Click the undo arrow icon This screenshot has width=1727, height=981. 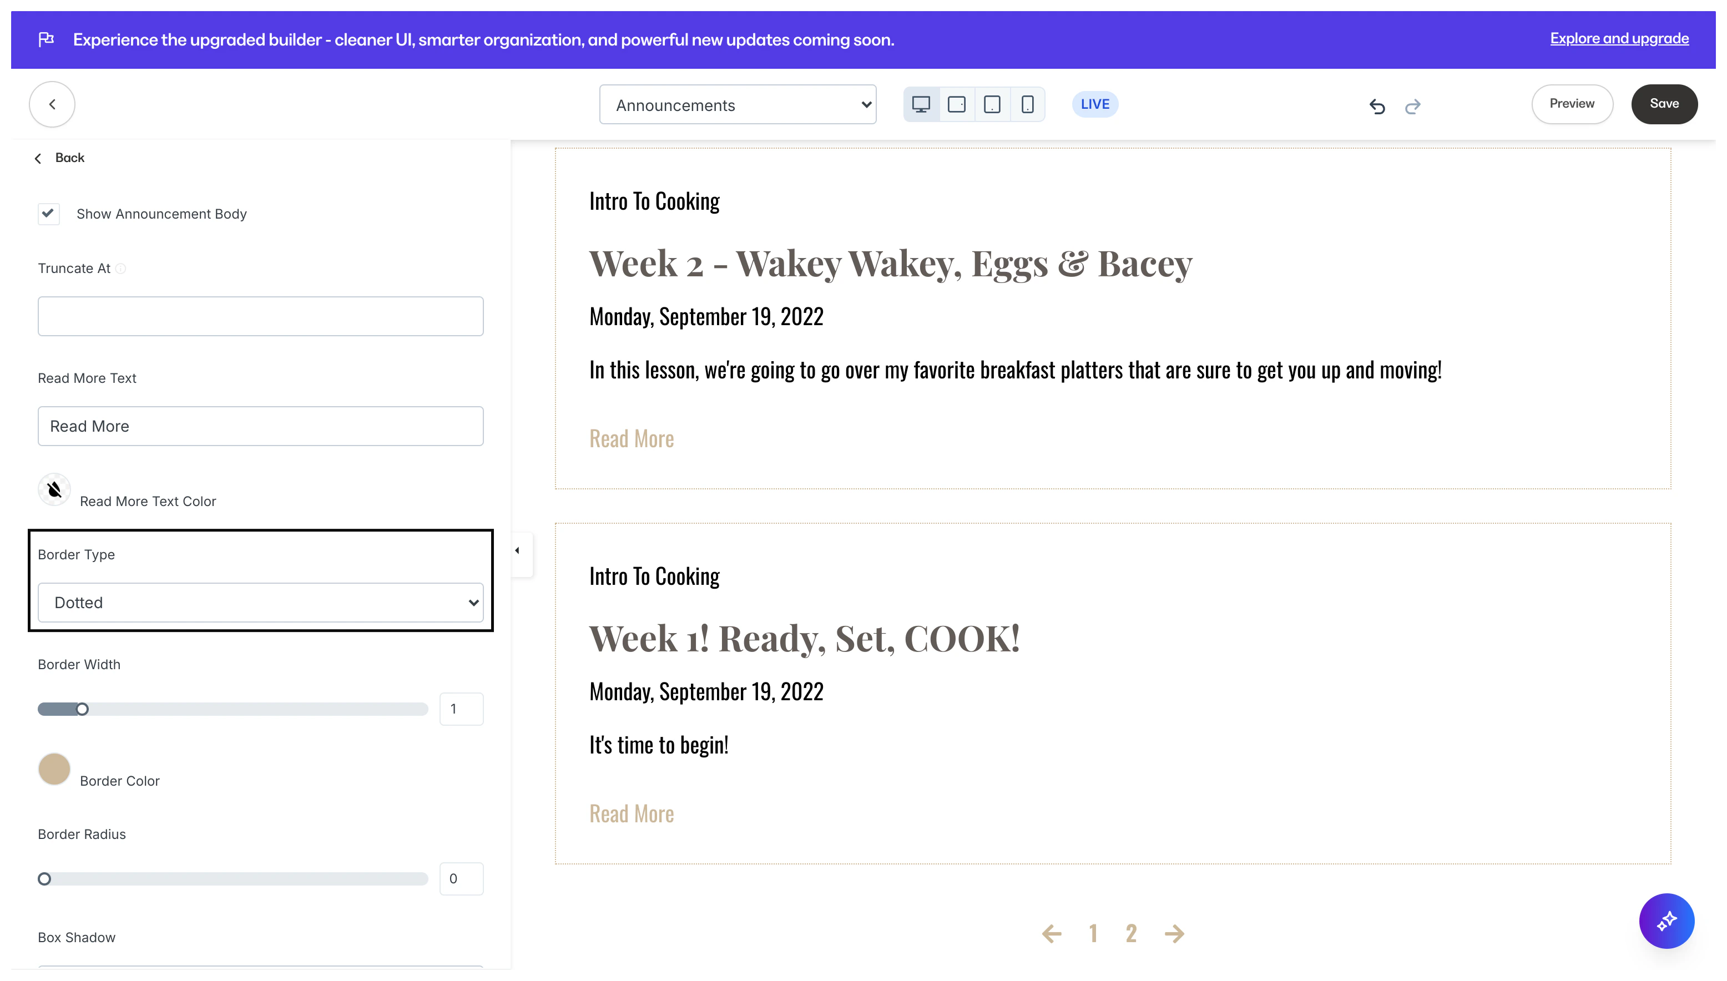(1377, 106)
